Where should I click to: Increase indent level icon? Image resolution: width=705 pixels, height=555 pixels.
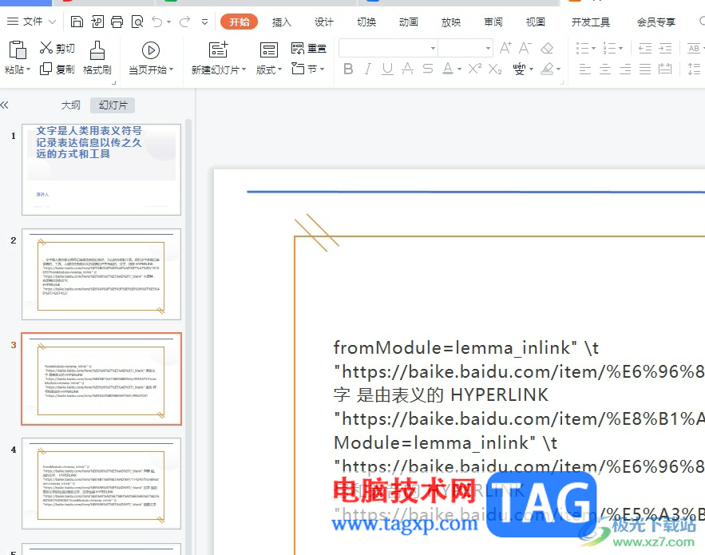(x=665, y=48)
